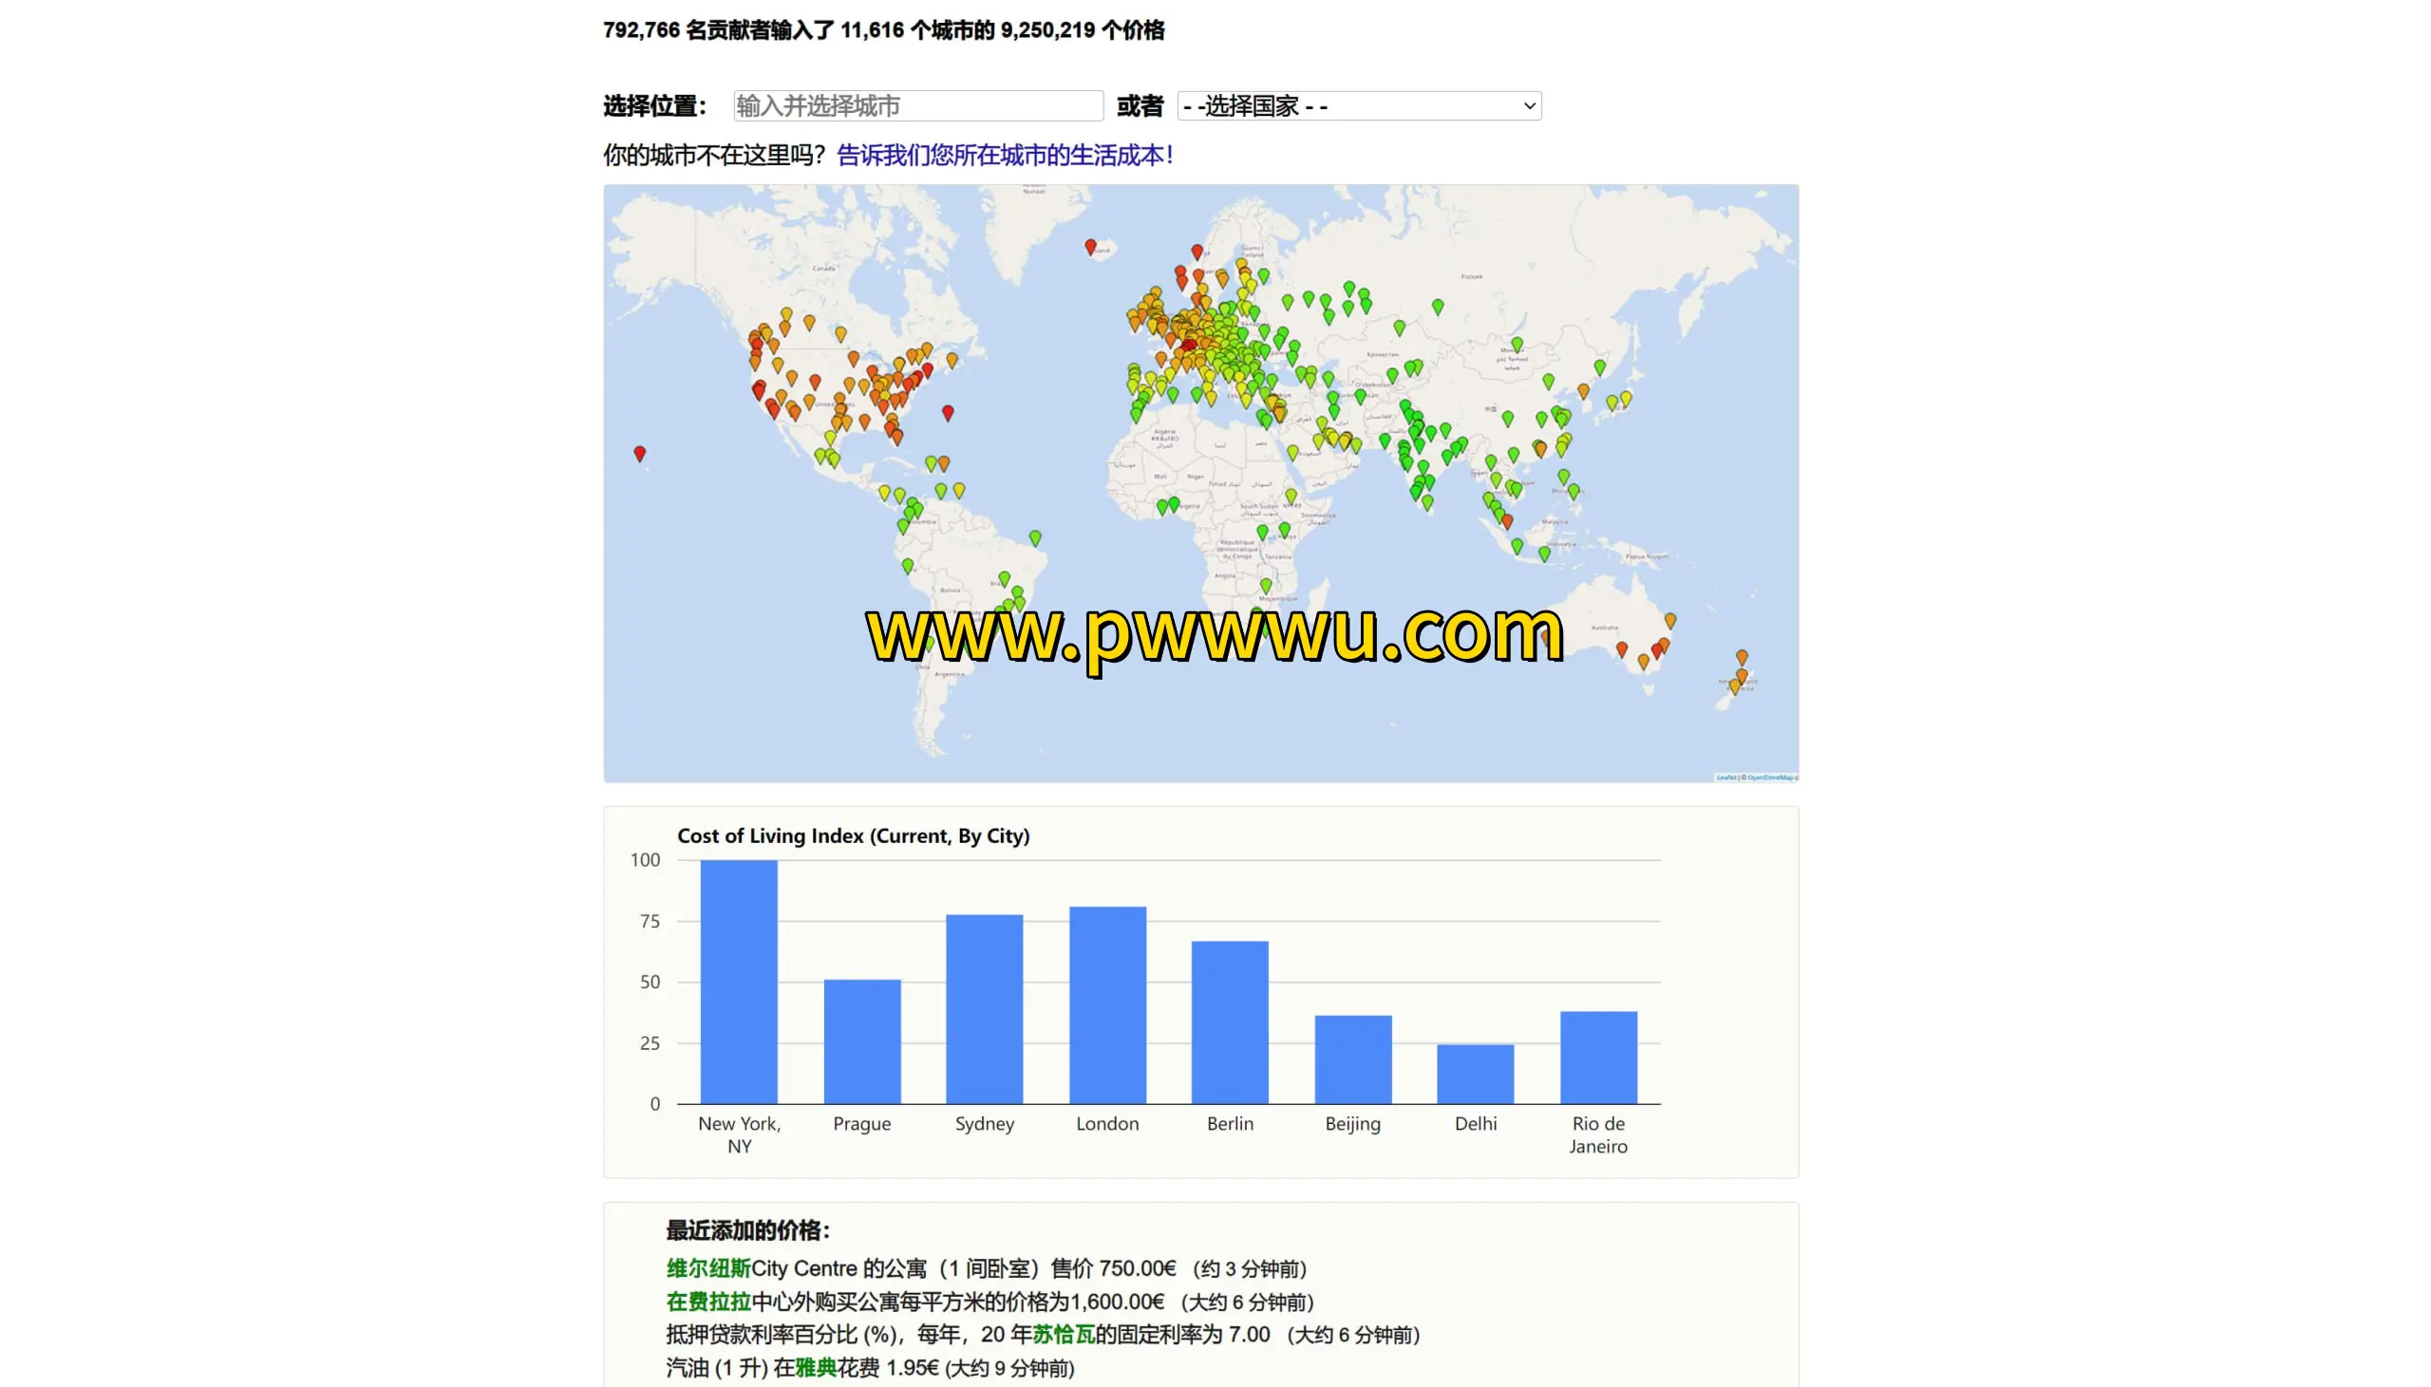Viewport: 2431px width, 1387px height.
Task: Click the green marker in Mongolia
Action: click(x=1517, y=344)
